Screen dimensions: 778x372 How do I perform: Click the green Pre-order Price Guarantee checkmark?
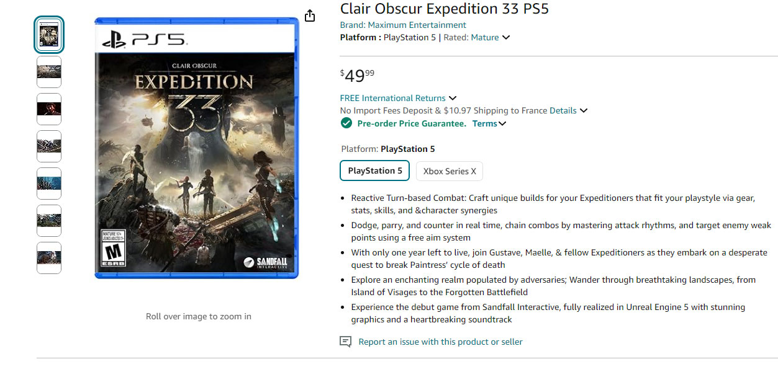click(346, 123)
